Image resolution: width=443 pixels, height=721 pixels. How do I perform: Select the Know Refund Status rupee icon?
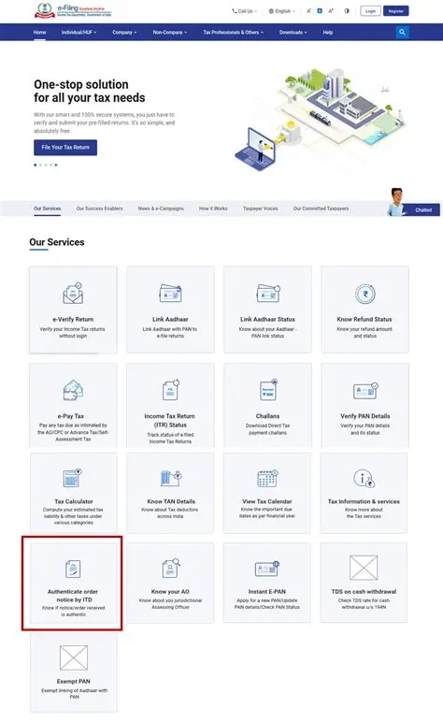[365, 294]
